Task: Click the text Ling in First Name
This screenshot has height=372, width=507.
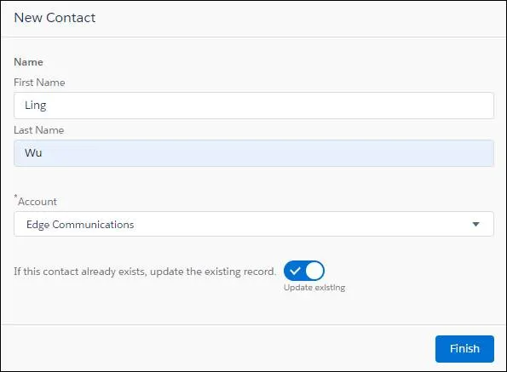Action: [36, 106]
